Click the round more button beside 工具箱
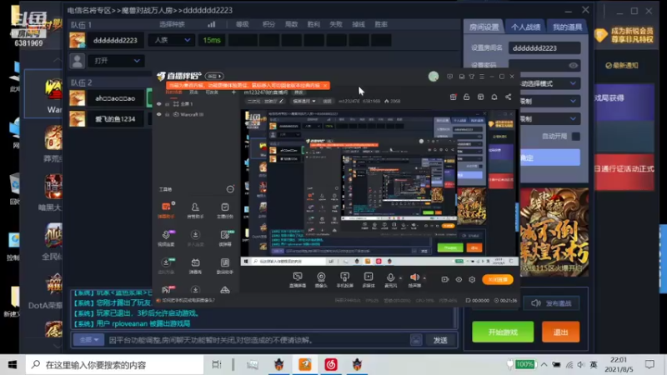Viewport: 667px width, 375px height. (230, 189)
